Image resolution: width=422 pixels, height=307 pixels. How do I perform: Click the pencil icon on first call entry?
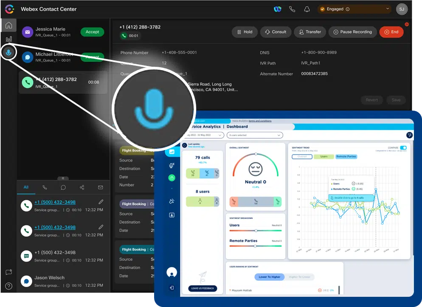click(101, 202)
